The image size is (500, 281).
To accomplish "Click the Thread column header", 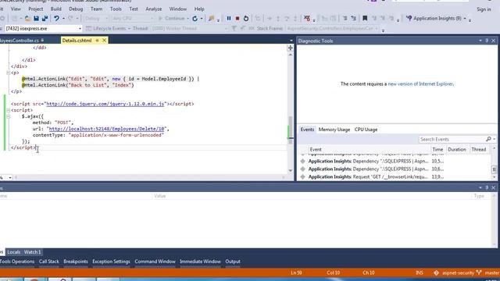I will 478,149.
